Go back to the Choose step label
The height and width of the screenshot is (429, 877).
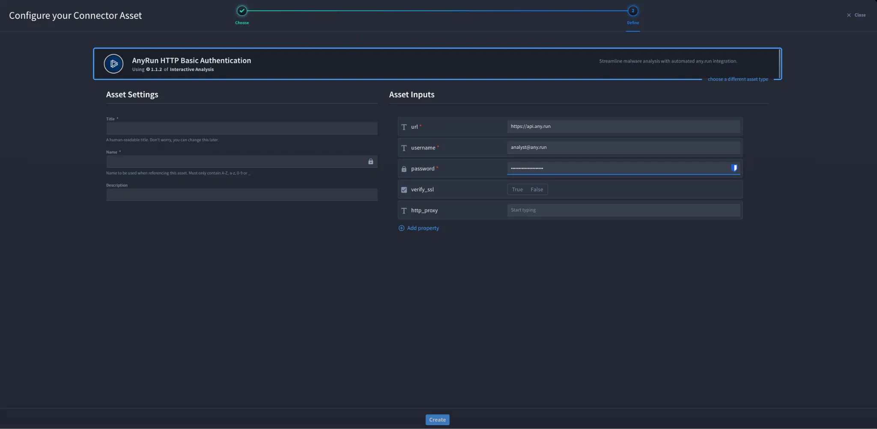coord(242,23)
